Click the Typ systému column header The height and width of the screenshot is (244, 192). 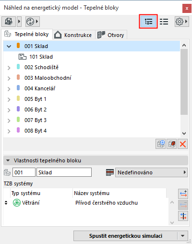point(41,193)
